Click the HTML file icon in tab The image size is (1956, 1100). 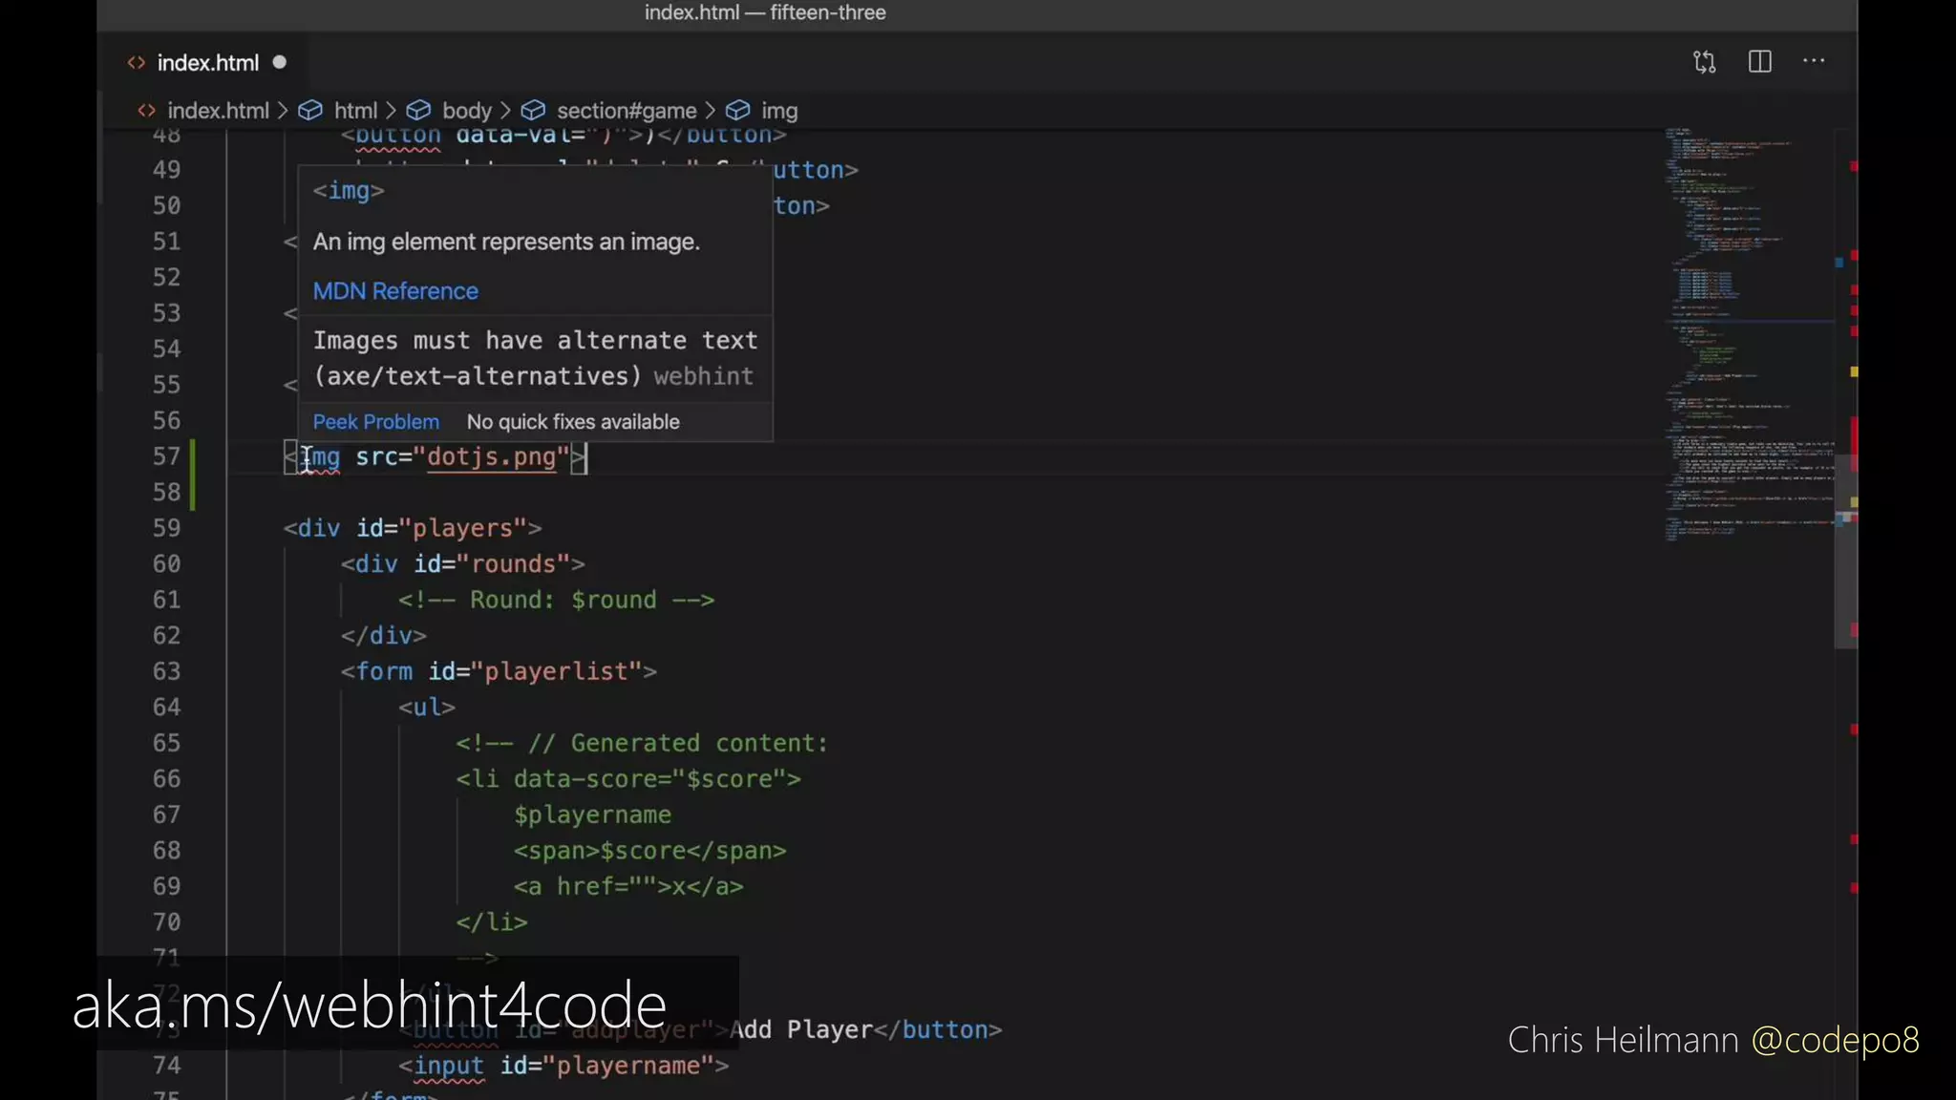[137, 63]
